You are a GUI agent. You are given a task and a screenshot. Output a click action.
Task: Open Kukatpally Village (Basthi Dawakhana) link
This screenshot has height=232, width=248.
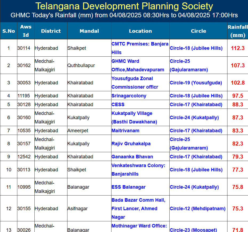(134, 118)
